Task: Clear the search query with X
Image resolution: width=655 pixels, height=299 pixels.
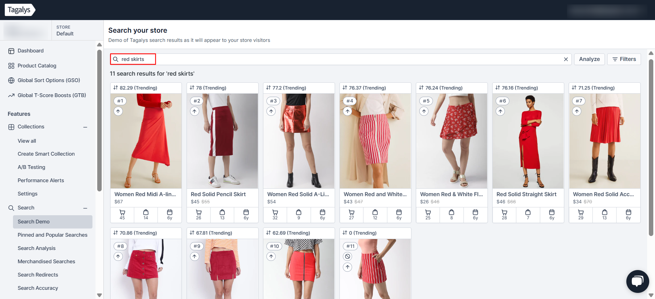Action: coord(566,59)
